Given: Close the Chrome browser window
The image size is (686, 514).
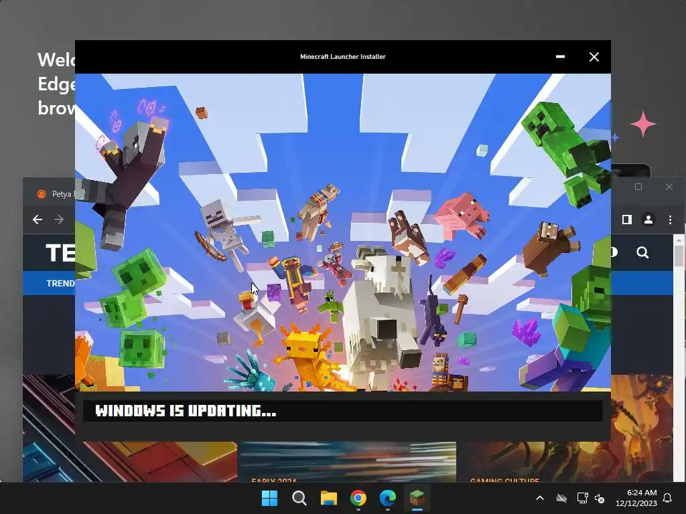Looking at the screenshot, I should click(669, 187).
